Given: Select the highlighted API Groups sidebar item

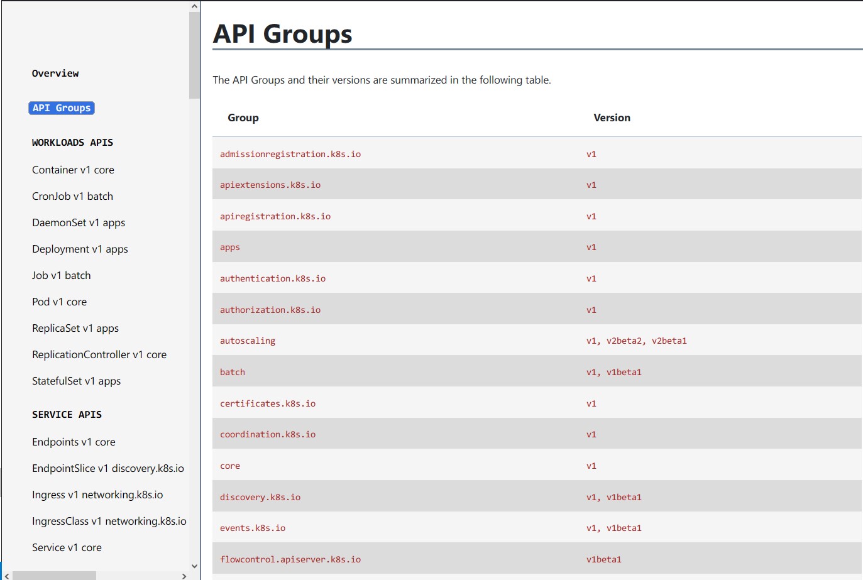Looking at the screenshot, I should point(62,108).
